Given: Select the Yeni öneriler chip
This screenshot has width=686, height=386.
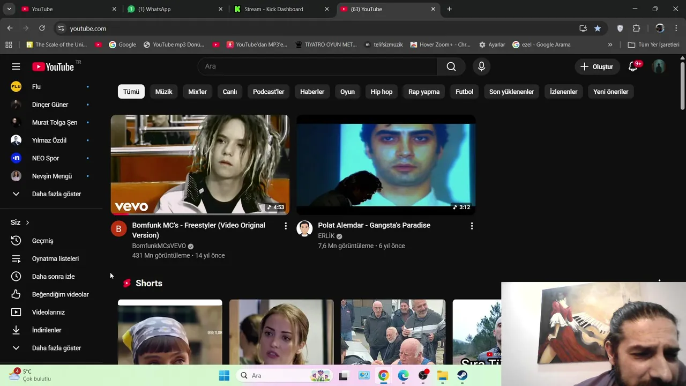Looking at the screenshot, I should (x=610, y=92).
